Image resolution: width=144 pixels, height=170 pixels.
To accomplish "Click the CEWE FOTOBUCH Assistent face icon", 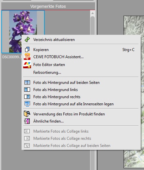I will click(27, 57).
